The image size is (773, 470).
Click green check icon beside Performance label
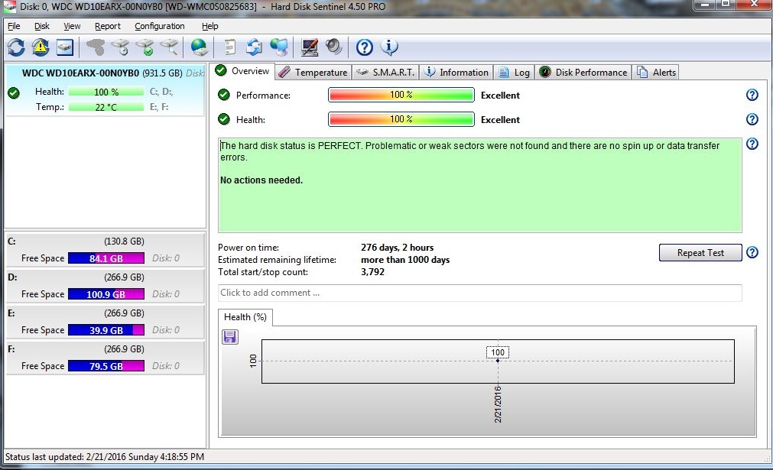tap(224, 95)
